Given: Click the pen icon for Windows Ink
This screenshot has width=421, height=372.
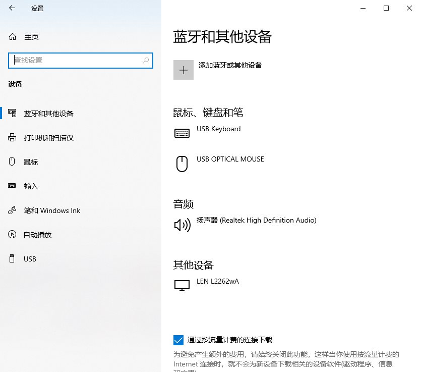Looking at the screenshot, I should click(12, 210).
